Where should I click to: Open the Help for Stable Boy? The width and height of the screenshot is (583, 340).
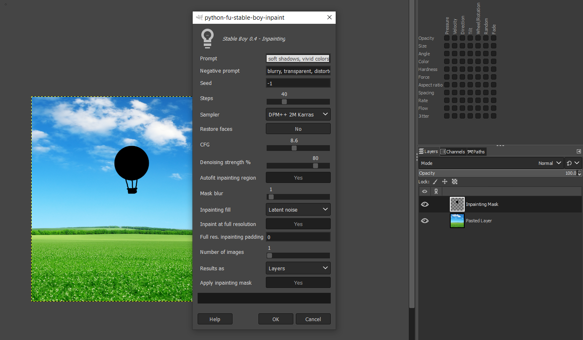tap(215, 319)
